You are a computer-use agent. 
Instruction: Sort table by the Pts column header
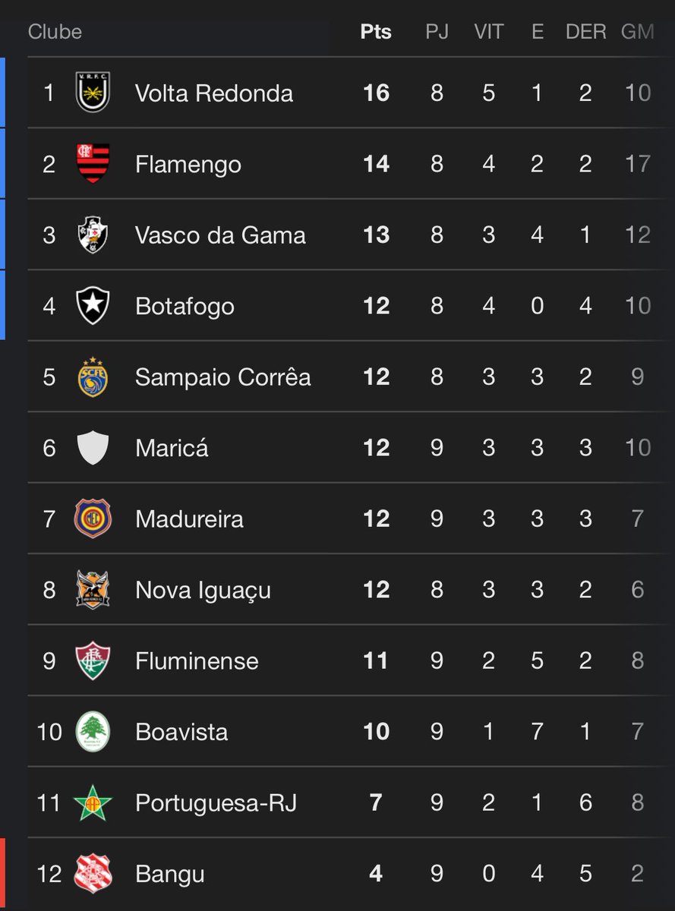click(x=376, y=32)
